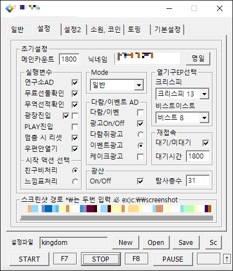Click the 탐사층수 input field

[x=198, y=181]
